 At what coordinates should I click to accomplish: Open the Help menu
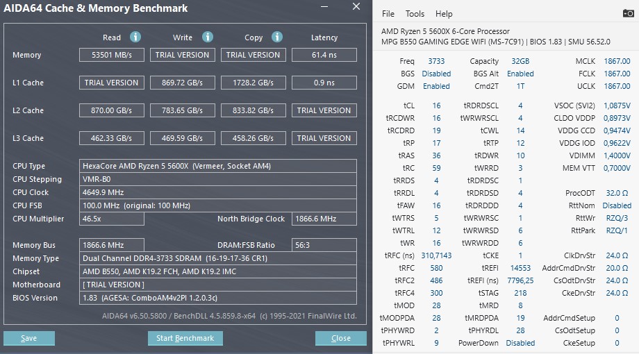tap(444, 14)
